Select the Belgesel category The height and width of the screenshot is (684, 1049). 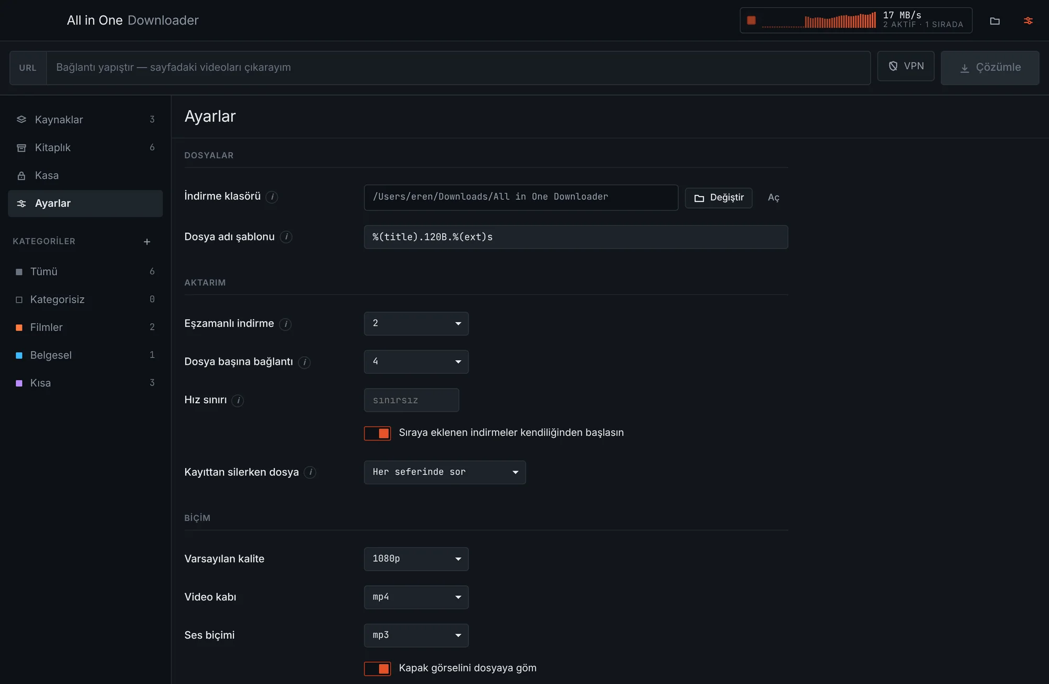(85, 355)
